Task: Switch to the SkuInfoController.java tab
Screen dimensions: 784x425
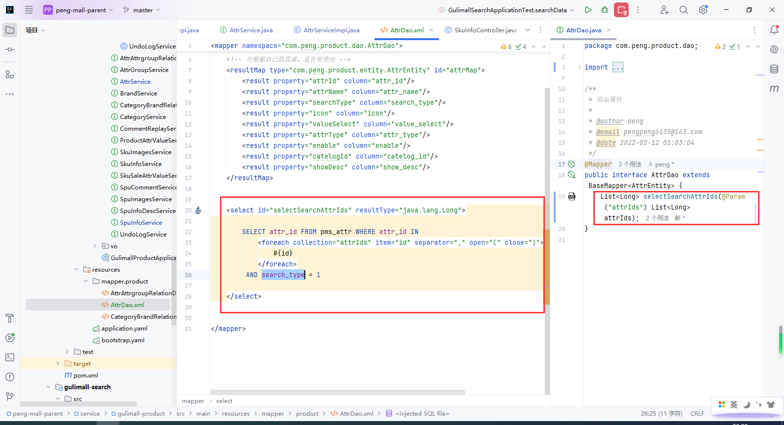Action: 481,30
